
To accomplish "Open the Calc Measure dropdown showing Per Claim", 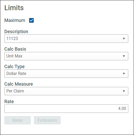I will 66,91.
